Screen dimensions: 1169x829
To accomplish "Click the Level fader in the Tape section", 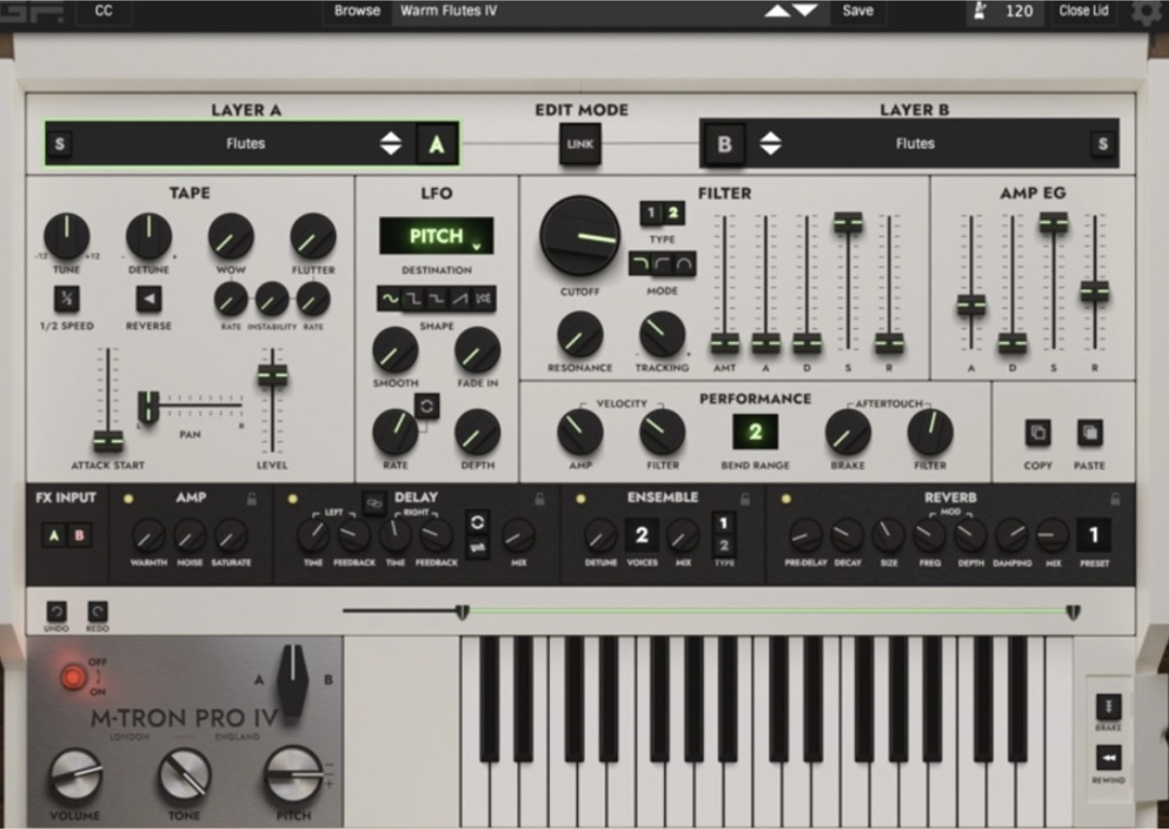I will click(271, 375).
